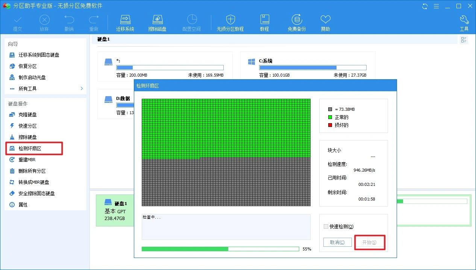The image size is (476, 270).
Task: Open the 擦除磁盘 (Wipe Disk) tool
Action: 158,21
